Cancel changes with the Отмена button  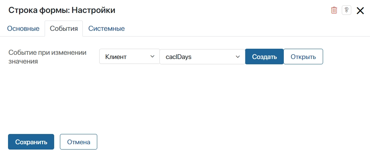coord(79,142)
